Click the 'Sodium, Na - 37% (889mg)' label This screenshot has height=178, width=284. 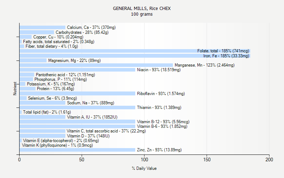pyautogui.click(x=91, y=103)
